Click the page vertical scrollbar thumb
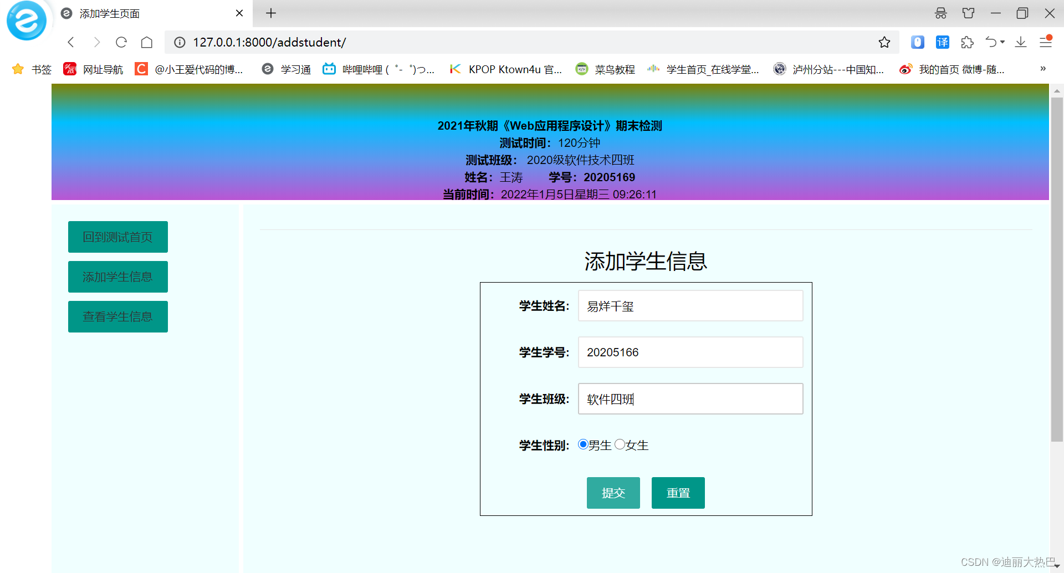This screenshot has height=573, width=1064. [x=1057, y=269]
